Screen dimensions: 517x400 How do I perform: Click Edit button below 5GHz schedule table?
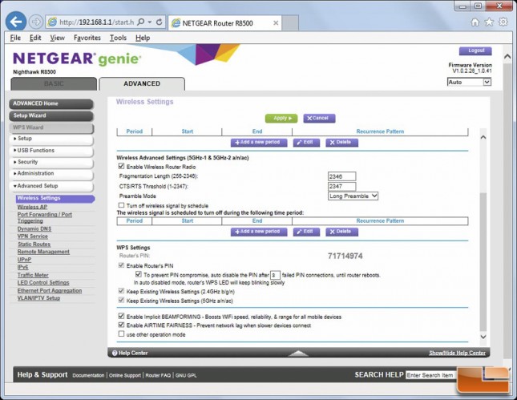tap(306, 232)
